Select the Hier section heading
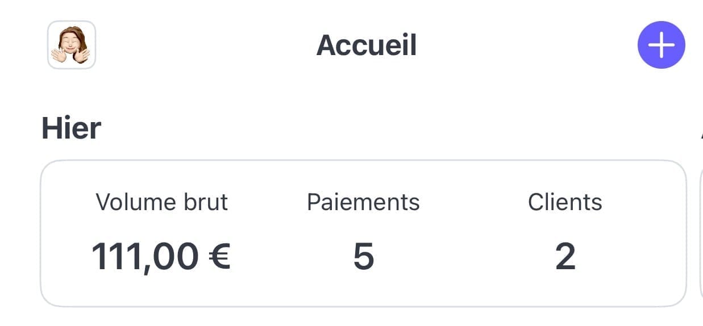Screen dimensions: 703x326 tap(72, 128)
